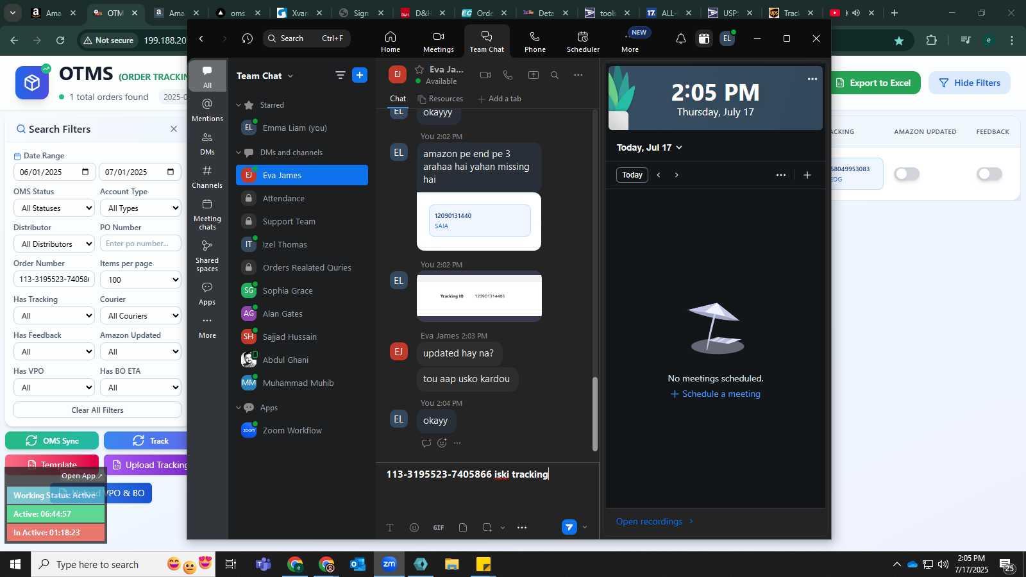The image size is (1026, 577).
Task: Collapse the Starred section
Action: coord(239,105)
